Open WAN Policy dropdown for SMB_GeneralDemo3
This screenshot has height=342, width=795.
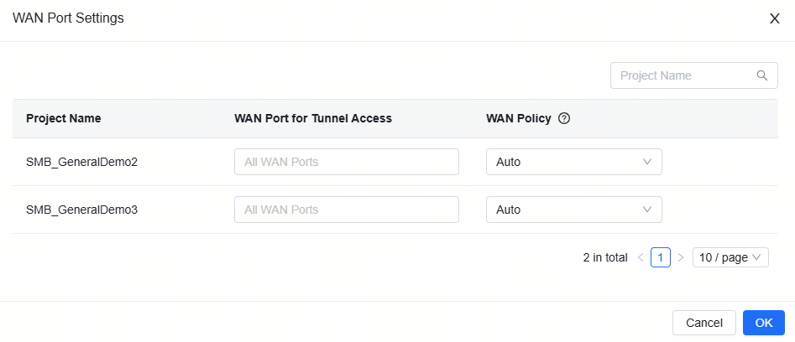point(574,210)
